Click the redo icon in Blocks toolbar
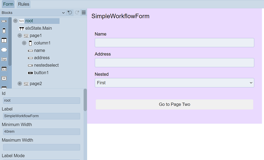This screenshot has height=160, width=264. click(77, 13)
